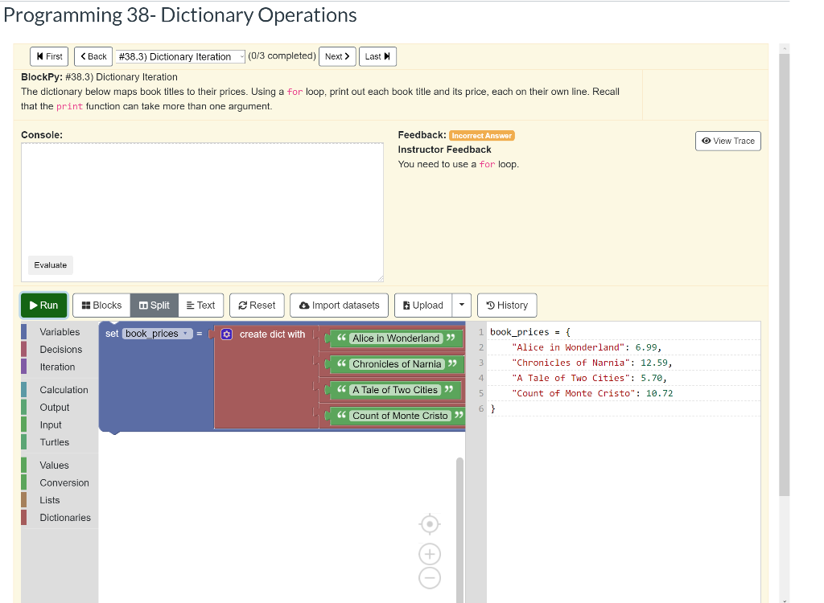Screen dimensions: 824x603
Task: Switch to Text-only editing view
Action: [x=201, y=305]
